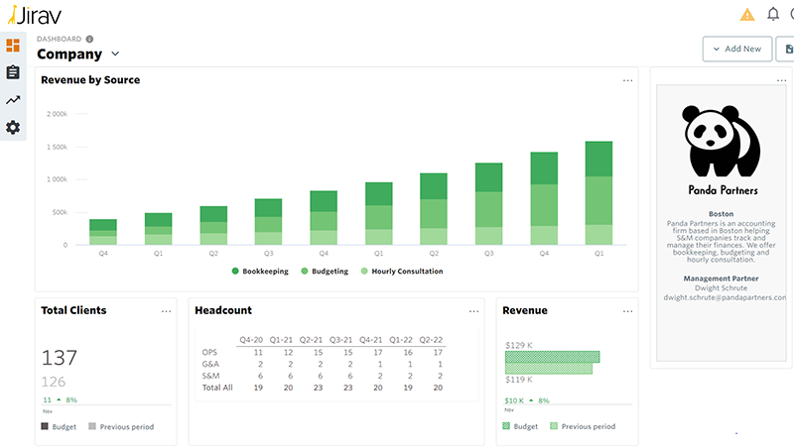Open Headcount widget three-dot menu
This screenshot has width=794, height=448.
pyautogui.click(x=473, y=311)
